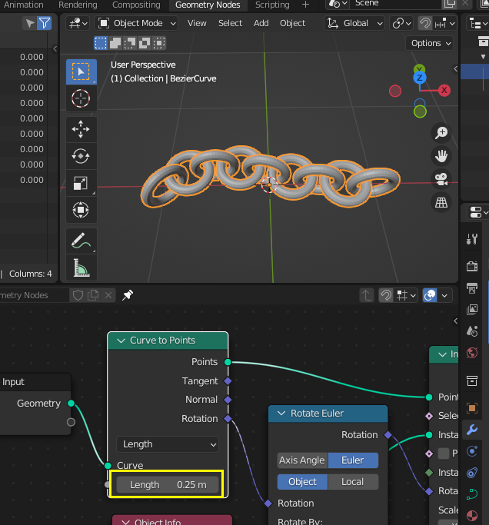The width and height of the screenshot is (489, 525).
Task: Open the Select menu
Action: [x=230, y=23]
